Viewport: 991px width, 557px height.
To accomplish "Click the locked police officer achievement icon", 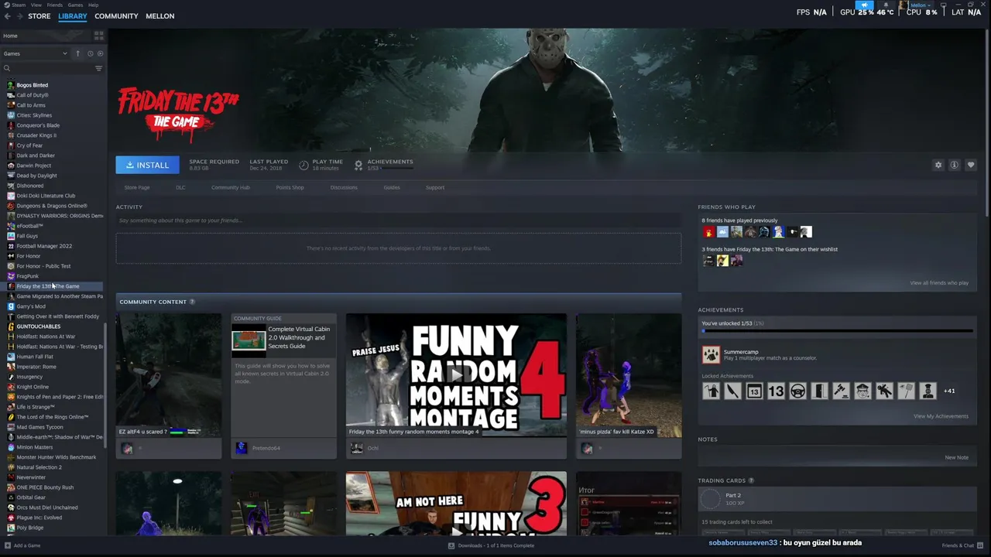I will [862, 391].
